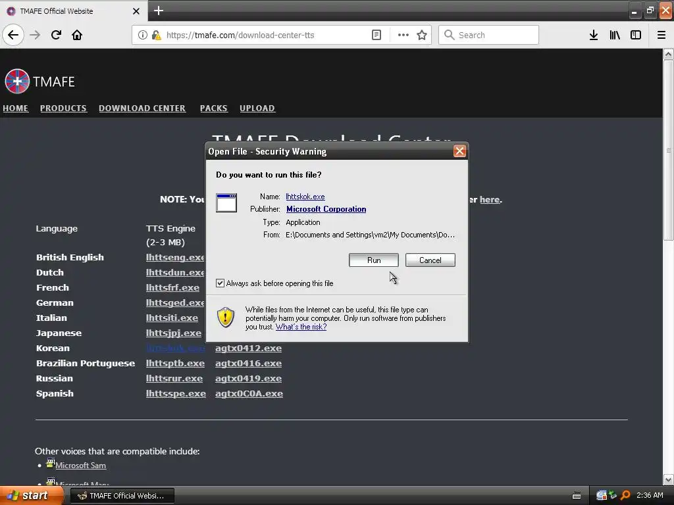Click the keyboard icon in the taskbar
Image resolution: width=674 pixels, height=505 pixels.
(x=577, y=496)
